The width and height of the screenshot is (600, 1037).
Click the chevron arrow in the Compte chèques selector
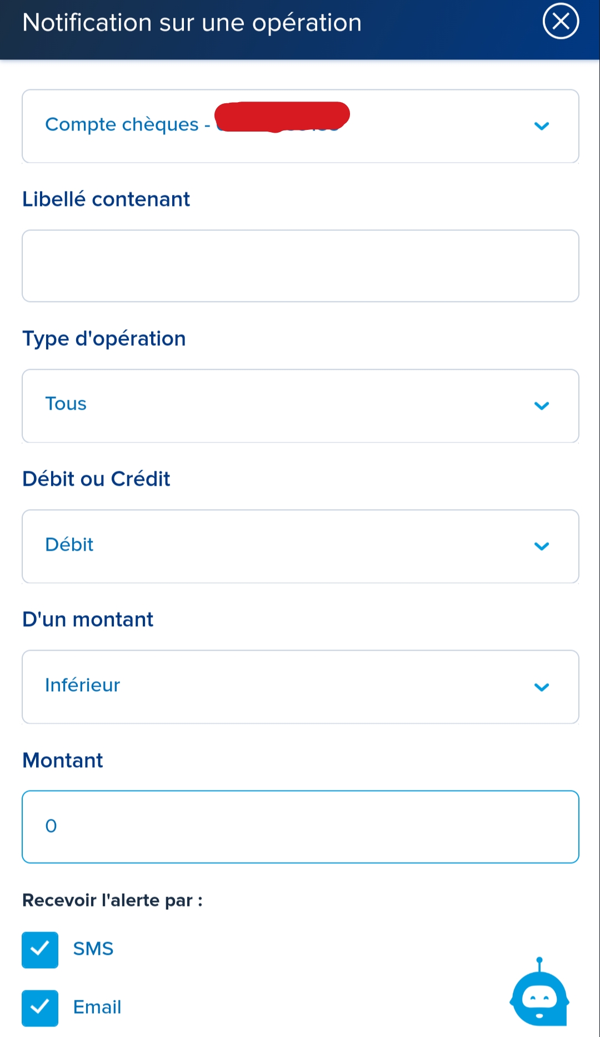pos(541,126)
